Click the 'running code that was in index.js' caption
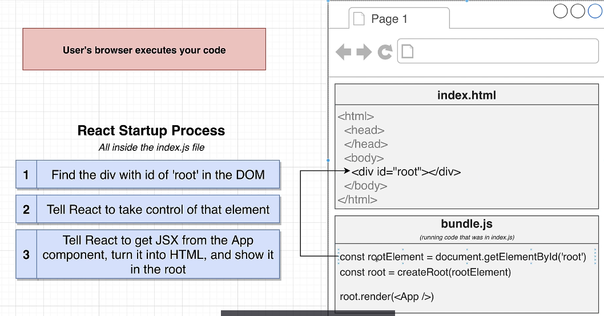 [x=467, y=237]
